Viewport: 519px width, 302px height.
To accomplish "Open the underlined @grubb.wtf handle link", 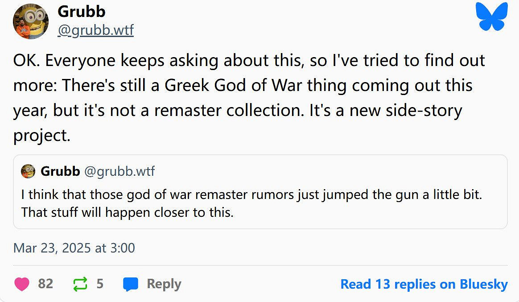I will coord(95,30).
